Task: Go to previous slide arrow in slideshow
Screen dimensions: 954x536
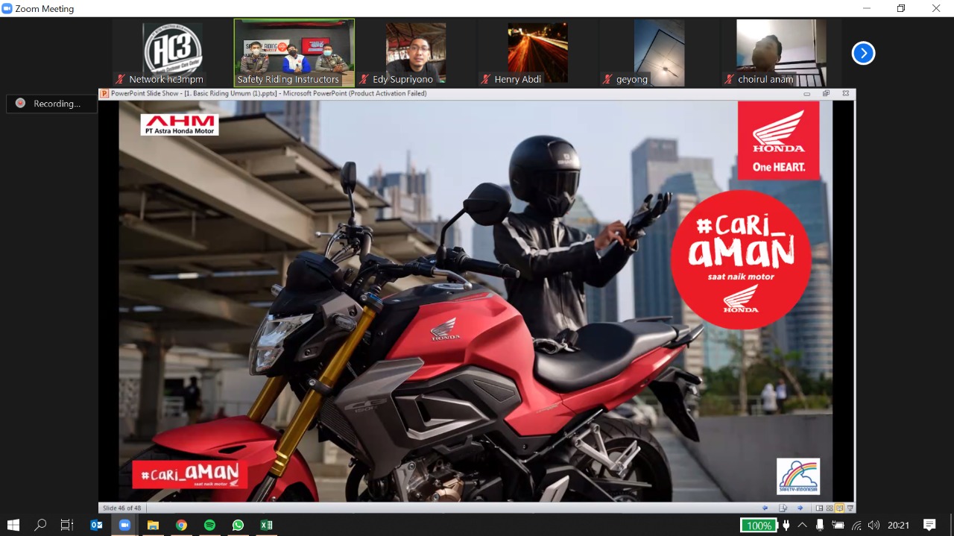Action: [x=765, y=508]
